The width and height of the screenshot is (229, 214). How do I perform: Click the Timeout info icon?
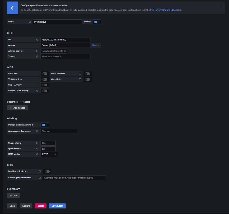(37, 56)
